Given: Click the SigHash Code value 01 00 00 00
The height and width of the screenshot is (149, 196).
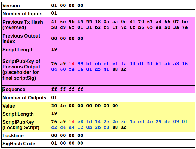Looking at the screenshot, I should pos(67,144).
